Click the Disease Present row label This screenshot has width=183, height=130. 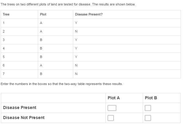(x=20, y=108)
